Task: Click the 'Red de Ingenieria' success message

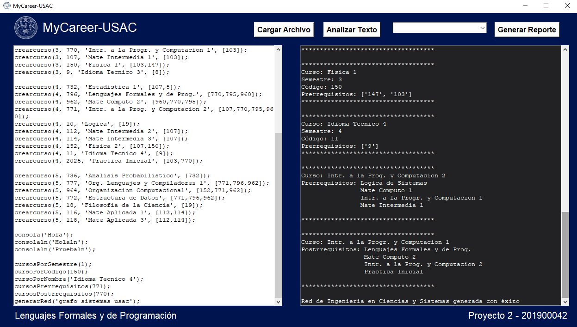Action: click(410, 301)
